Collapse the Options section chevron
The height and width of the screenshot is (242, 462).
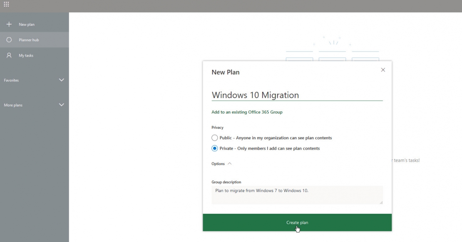(229, 163)
